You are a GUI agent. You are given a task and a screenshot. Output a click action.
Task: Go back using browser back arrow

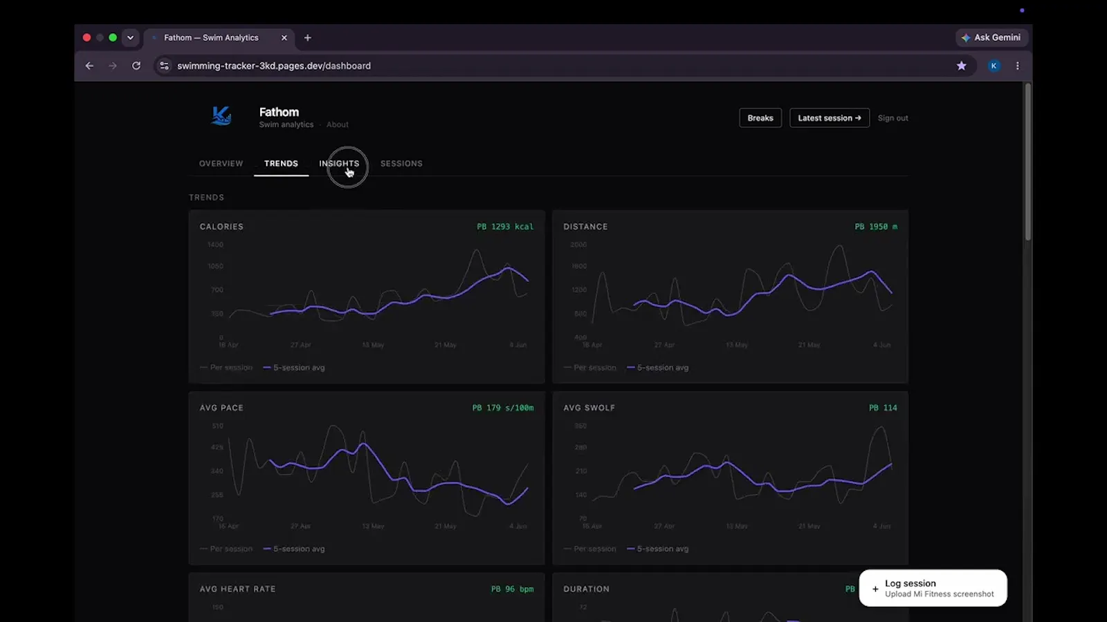click(89, 66)
